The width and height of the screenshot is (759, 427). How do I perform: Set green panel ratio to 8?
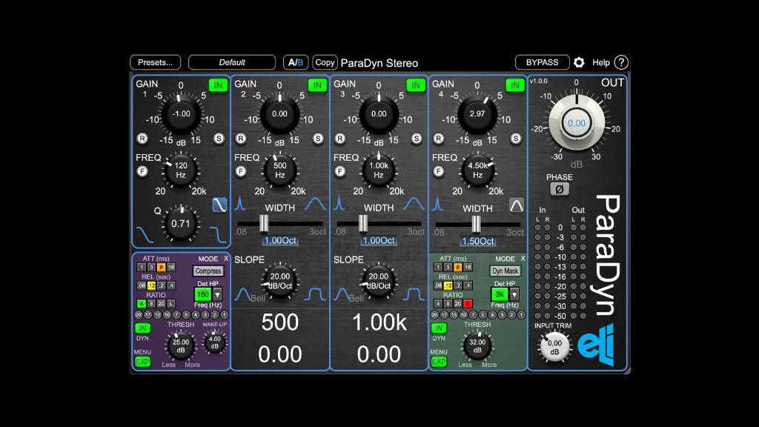[448, 303]
